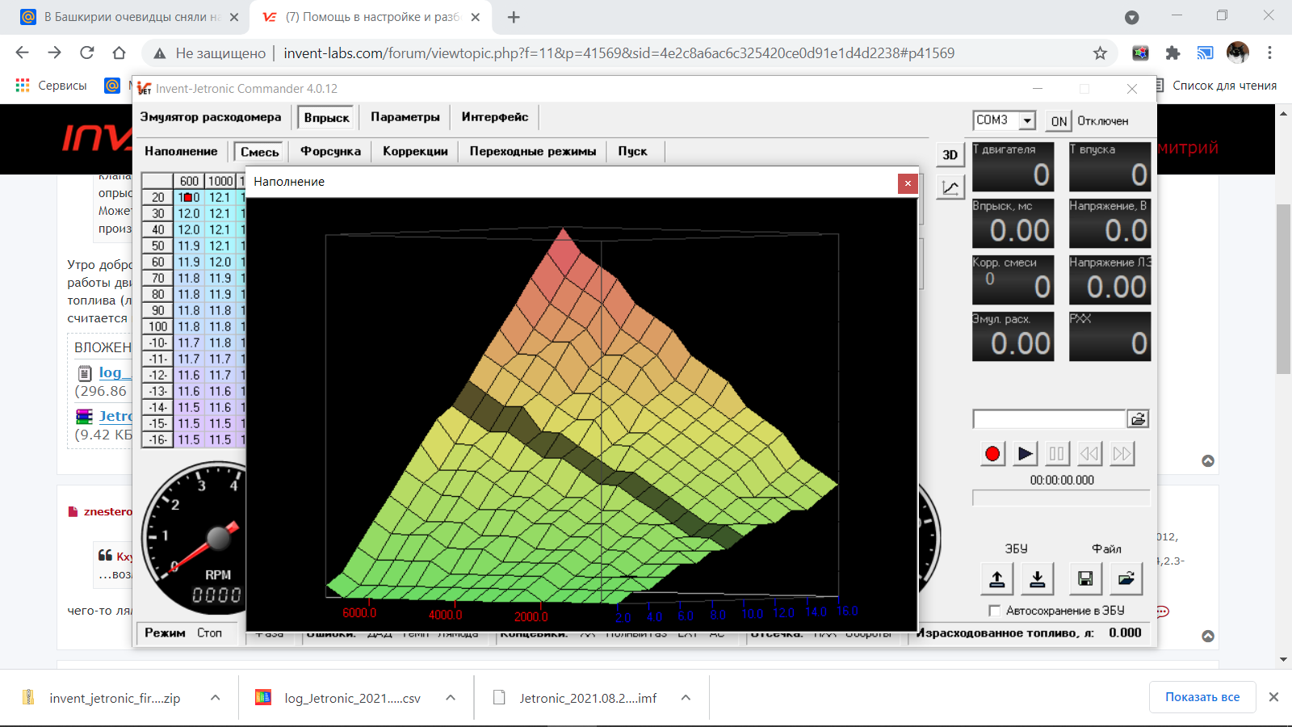Click the rewind log button
Image resolution: width=1292 pixels, height=727 pixels.
click(x=1089, y=454)
